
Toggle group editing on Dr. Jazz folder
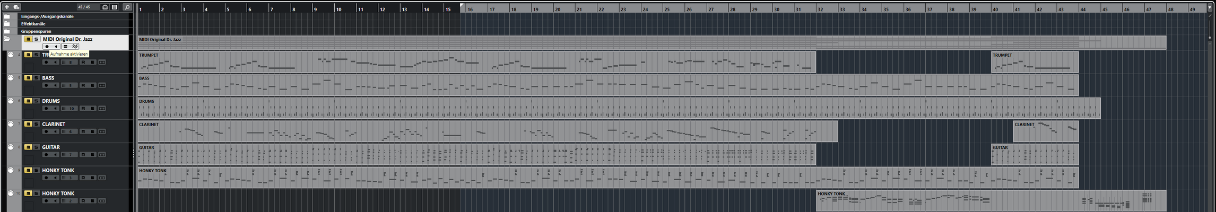pyautogui.click(x=65, y=47)
